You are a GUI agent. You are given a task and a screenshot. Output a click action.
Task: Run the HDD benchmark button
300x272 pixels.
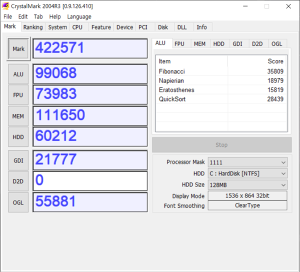click(18, 137)
